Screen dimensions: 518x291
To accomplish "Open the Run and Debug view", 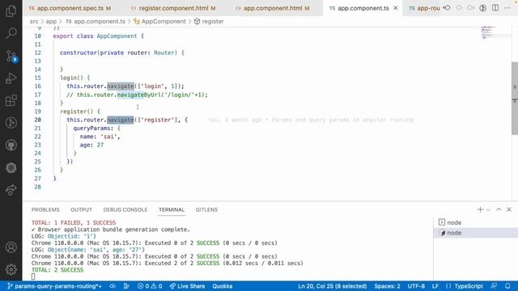I will (11, 78).
